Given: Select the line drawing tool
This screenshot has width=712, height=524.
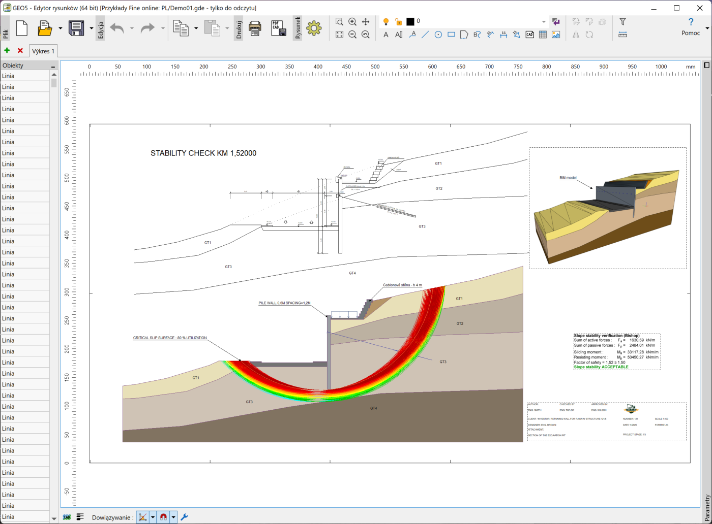Looking at the screenshot, I should (425, 35).
